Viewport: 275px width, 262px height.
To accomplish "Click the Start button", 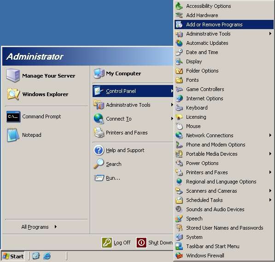I will pos(13,256).
